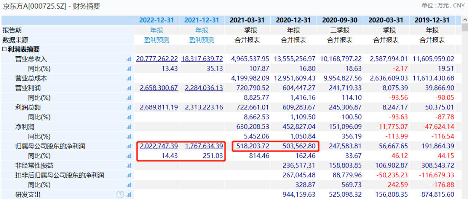Click 盈利预测 under 2022-12-31

(157, 40)
